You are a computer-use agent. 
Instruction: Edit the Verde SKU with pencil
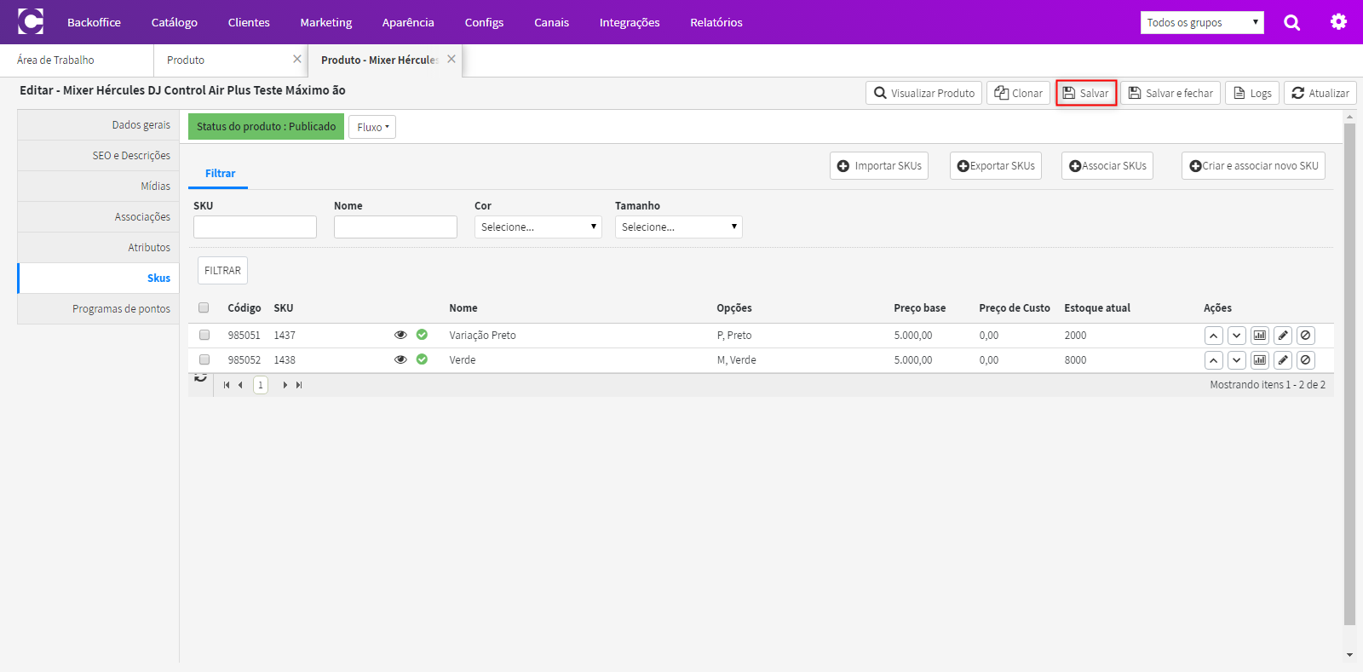1283,360
